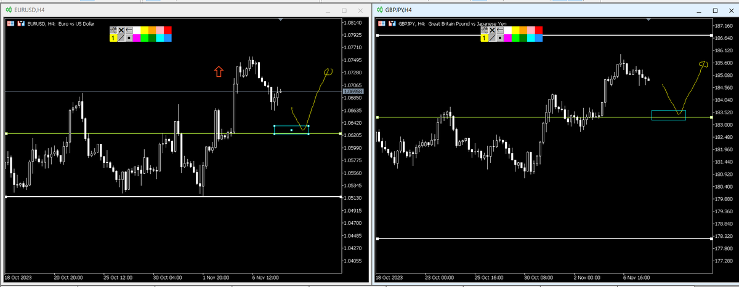Click the 'GBPJPY, H4: Great Britain Pound vs Japanese Yen' label
This screenshot has width=739, height=287.
(452, 24)
